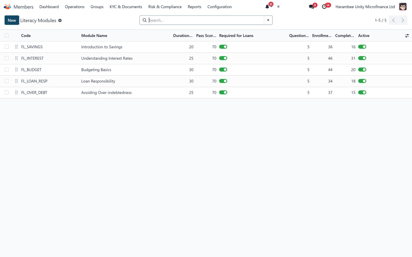Viewport: 412px width, 257px height.
Task: Go to the Dashboard menu
Action: (x=49, y=7)
